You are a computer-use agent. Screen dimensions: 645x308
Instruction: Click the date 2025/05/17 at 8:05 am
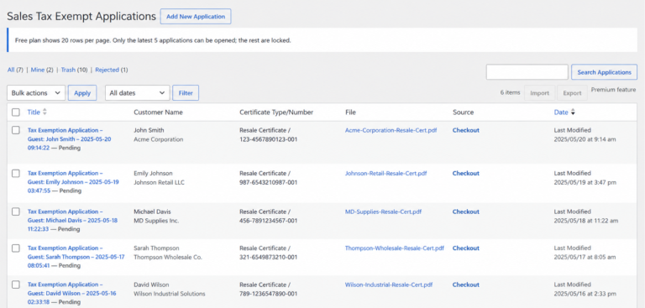(x=585, y=258)
